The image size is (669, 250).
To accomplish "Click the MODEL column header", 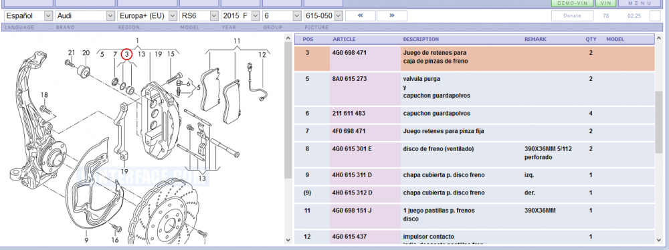I will (x=615, y=39).
